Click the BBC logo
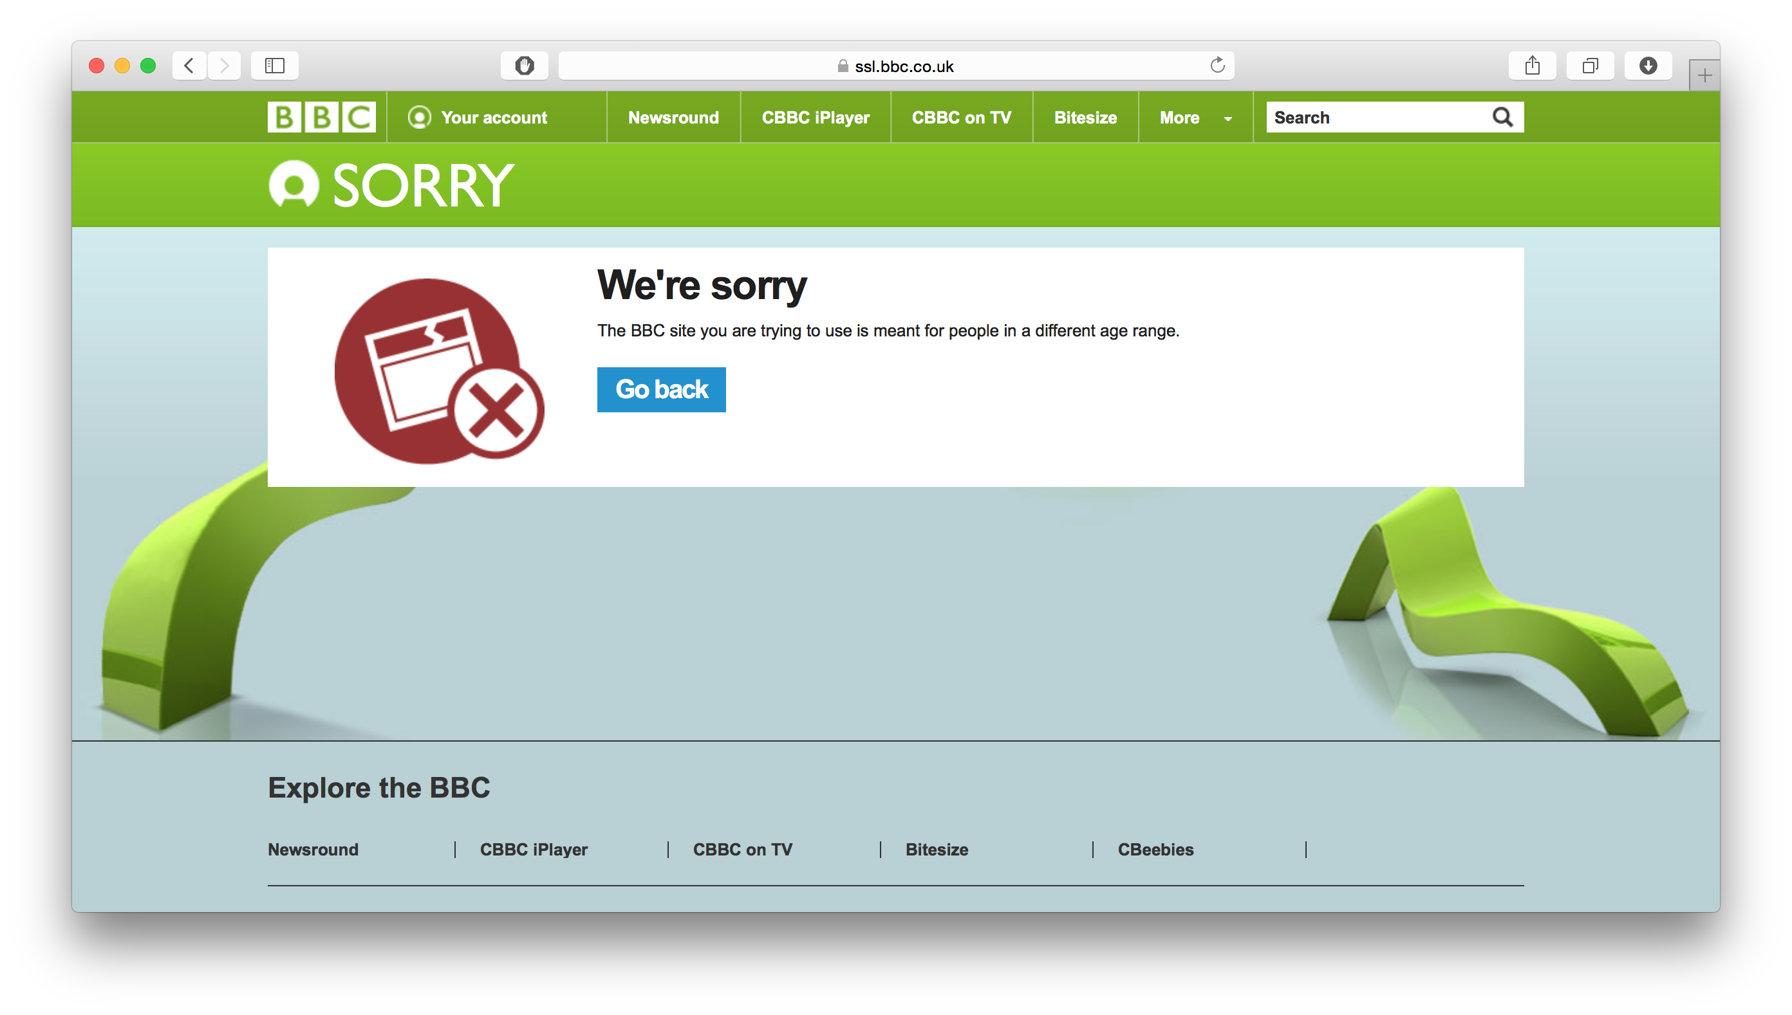Screen dimensions: 1792x1015 pyautogui.click(x=322, y=117)
